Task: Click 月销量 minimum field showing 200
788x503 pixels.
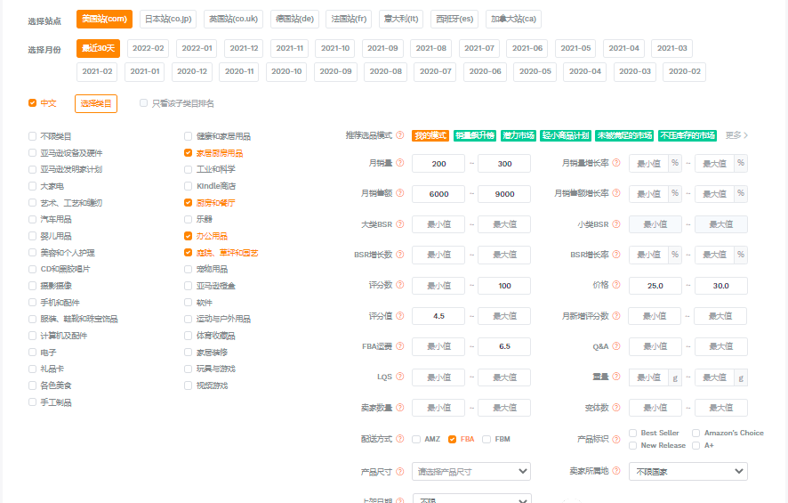Action: click(x=438, y=164)
